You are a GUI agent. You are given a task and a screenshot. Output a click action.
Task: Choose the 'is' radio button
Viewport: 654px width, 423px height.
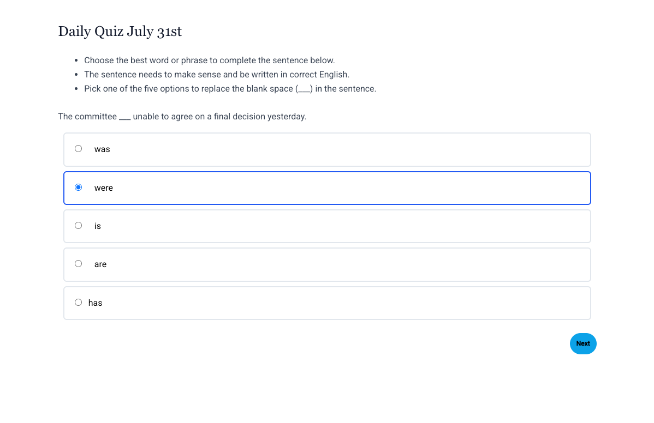pyautogui.click(x=79, y=226)
